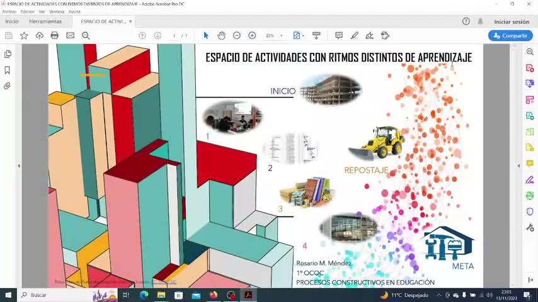Select the hand pan tool

(x=221, y=36)
